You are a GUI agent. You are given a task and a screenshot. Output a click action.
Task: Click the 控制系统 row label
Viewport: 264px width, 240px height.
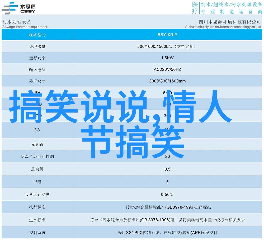point(37,233)
